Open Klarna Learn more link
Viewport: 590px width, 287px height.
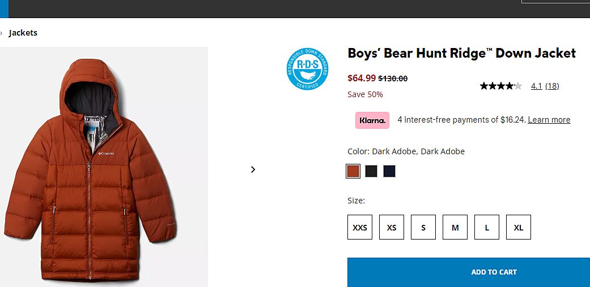click(549, 120)
